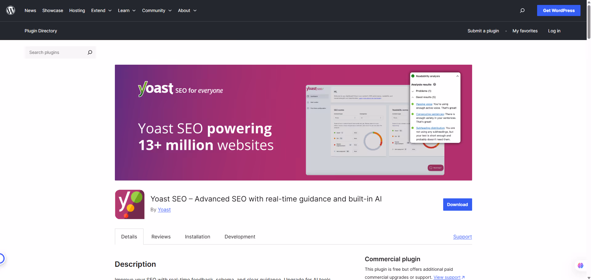This screenshot has width=591, height=280.
Task: Click the scrollbar up arrow
Action: pyautogui.click(x=589, y=2)
